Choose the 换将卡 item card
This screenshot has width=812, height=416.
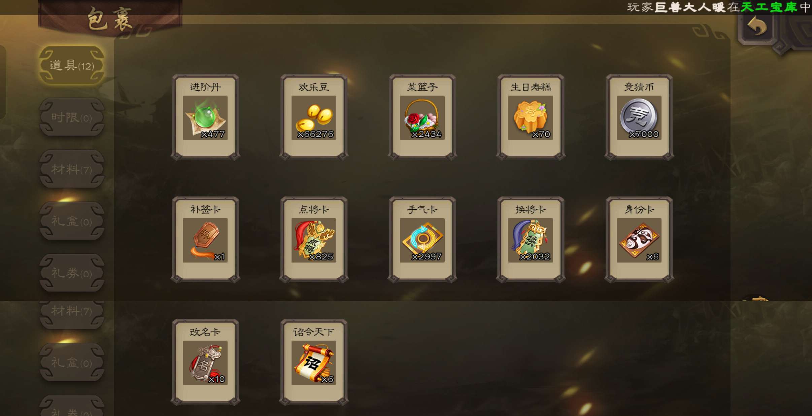point(531,240)
